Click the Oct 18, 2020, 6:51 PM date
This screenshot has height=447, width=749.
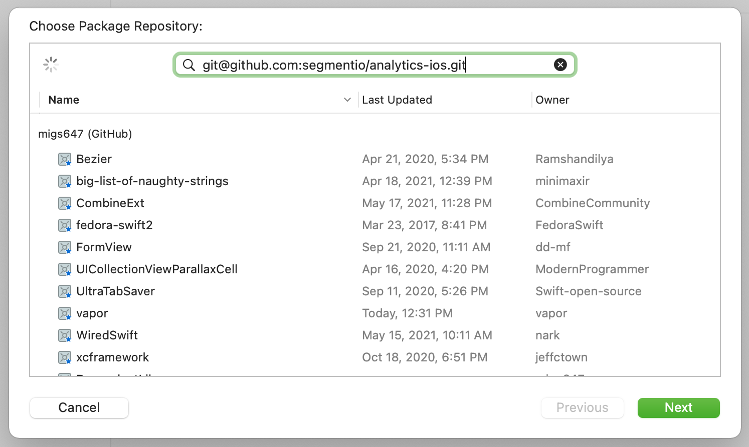tap(425, 357)
